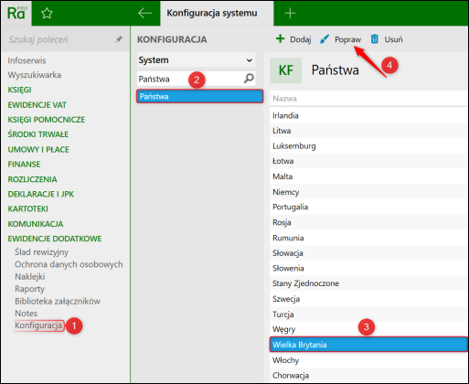This screenshot has width=469, height=384.
Task: Open favorites via the star icon
Action: (47, 13)
